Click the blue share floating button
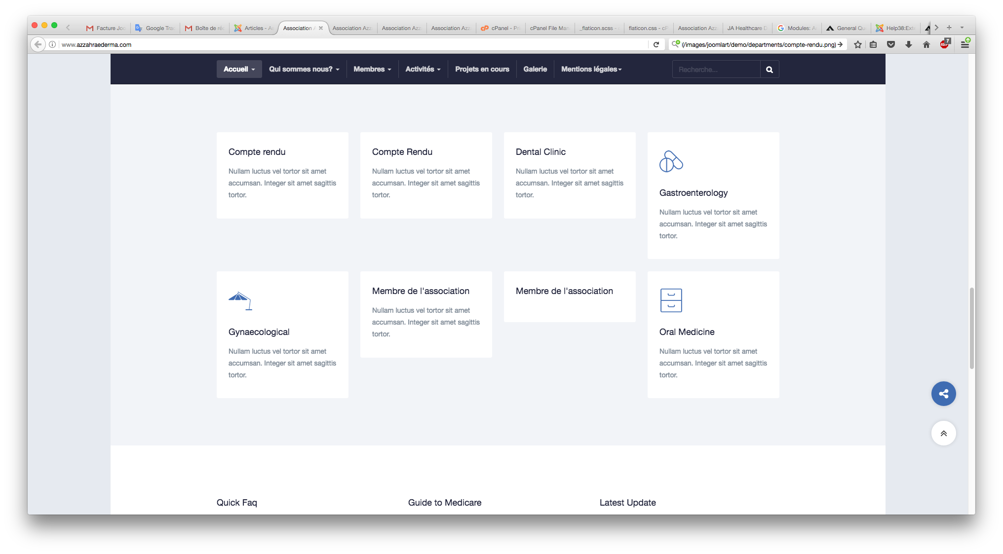This screenshot has height=554, width=1003. click(x=943, y=394)
